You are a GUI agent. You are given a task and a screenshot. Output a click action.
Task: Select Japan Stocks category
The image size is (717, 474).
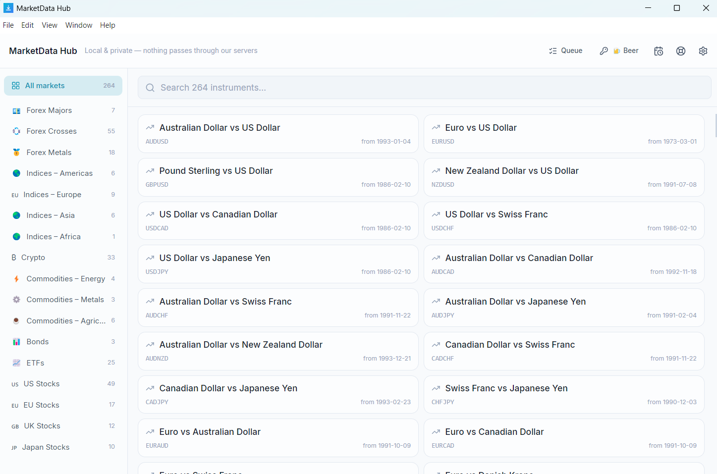63,447
